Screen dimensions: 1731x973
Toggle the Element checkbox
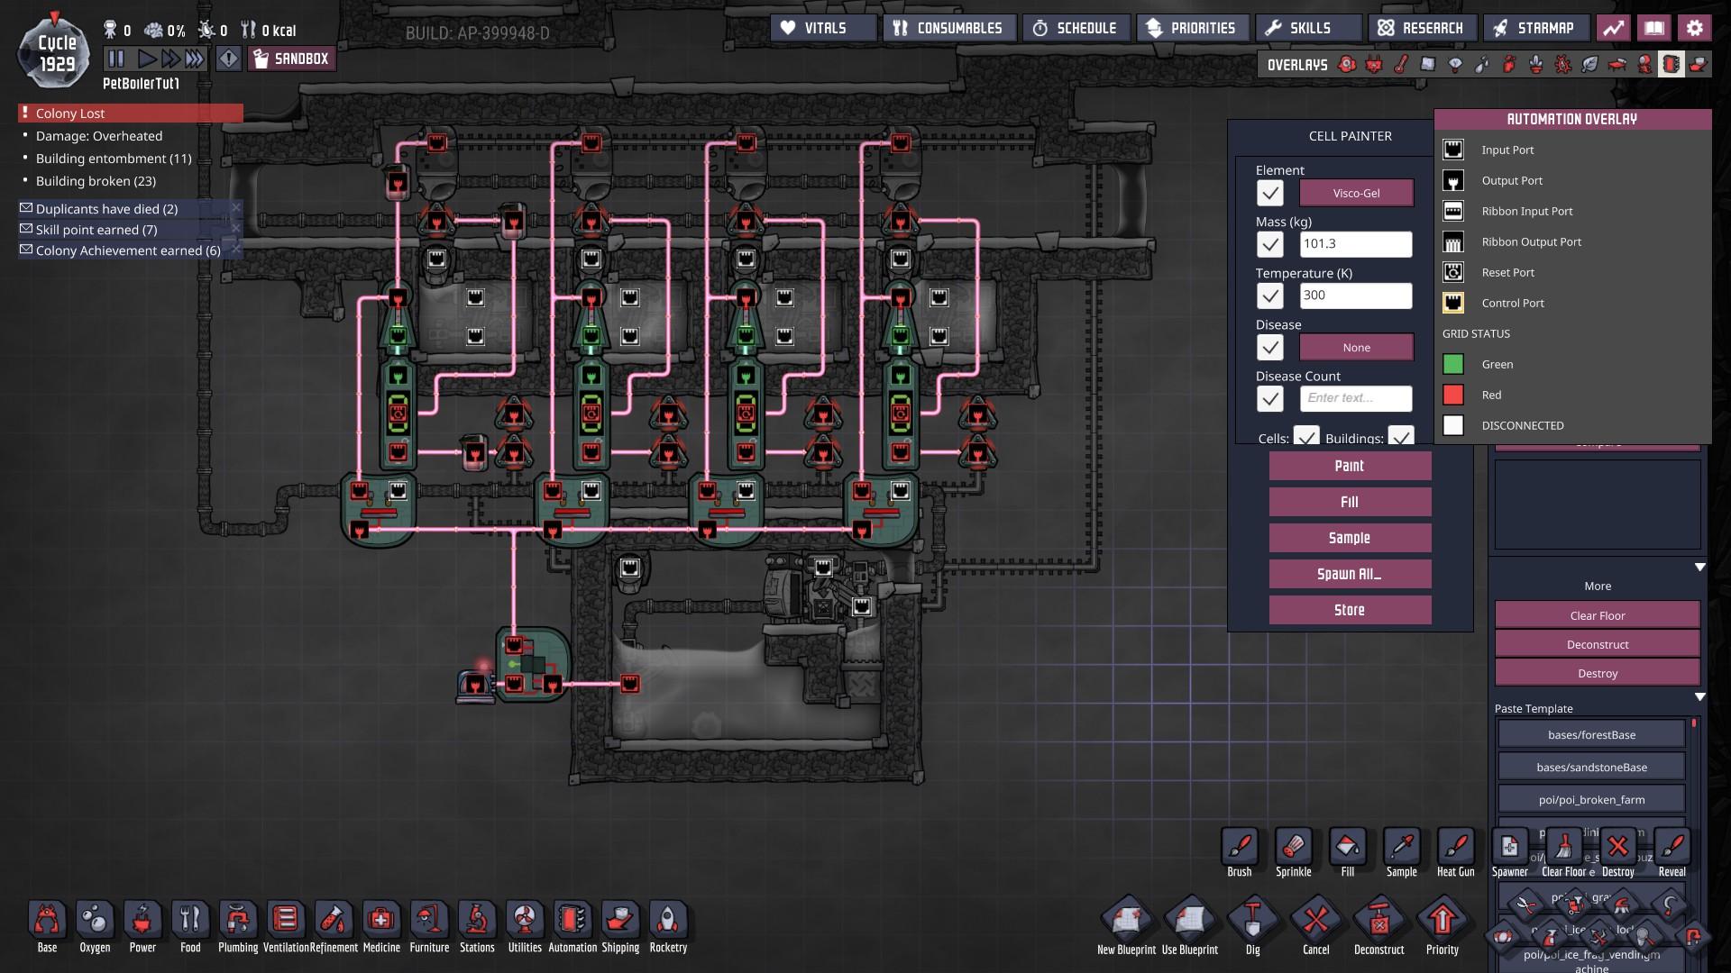click(1270, 193)
